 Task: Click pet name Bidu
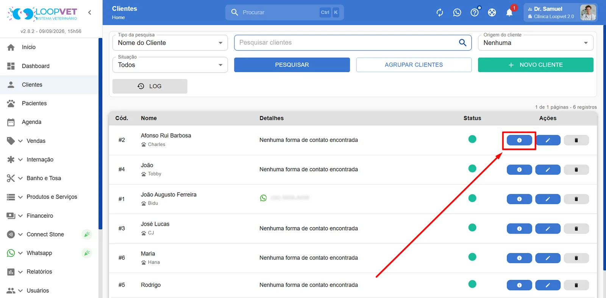[153, 203]
